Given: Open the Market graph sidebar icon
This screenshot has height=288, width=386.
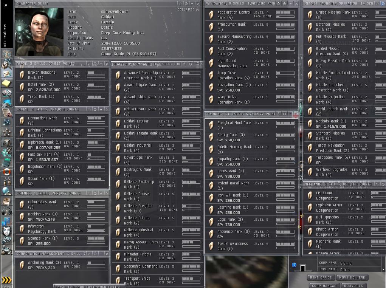Looking at the screenshot, I should 7,103.
